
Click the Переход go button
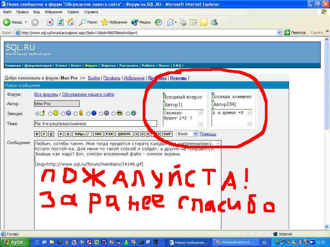point(295,32)
